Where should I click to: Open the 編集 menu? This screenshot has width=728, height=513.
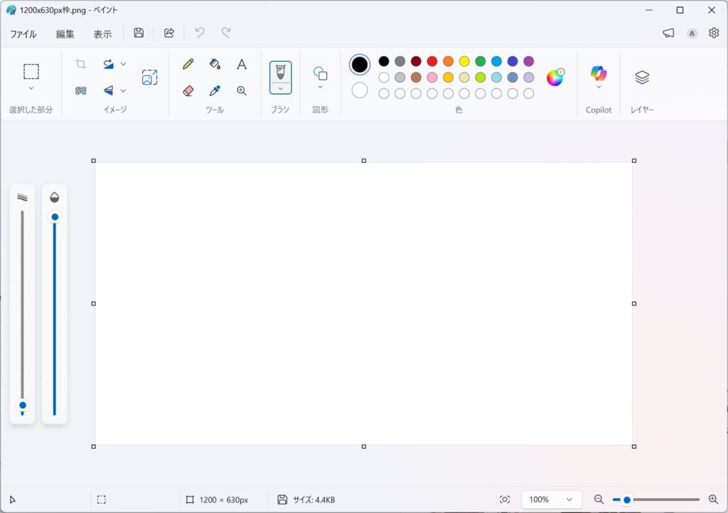pyautogui.click(x=65, y=33)
